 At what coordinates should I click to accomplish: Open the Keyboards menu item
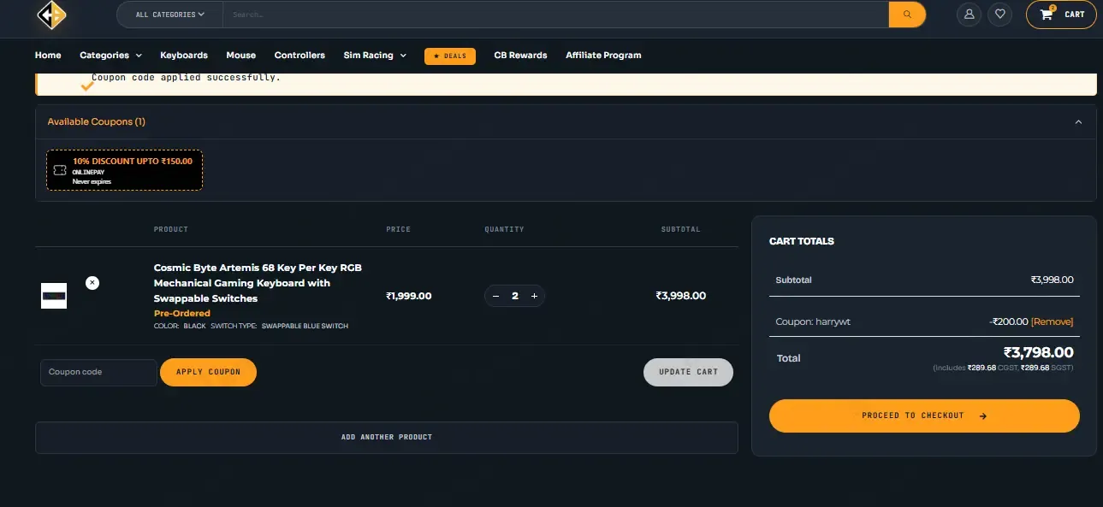(184, 56)
